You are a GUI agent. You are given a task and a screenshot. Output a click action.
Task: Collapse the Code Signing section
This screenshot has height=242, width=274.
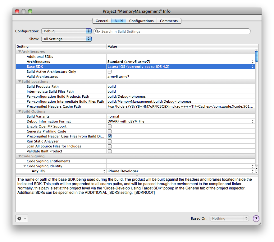pos(20,156)
